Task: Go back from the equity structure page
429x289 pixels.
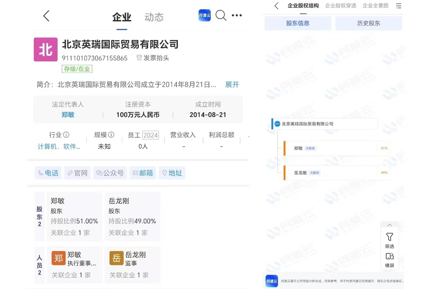Action: pos(276,6)
